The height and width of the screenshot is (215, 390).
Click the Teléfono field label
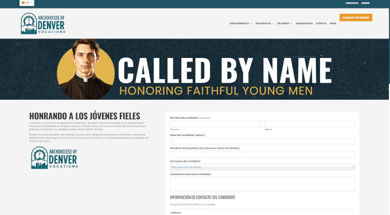click(x=175, y=213)
